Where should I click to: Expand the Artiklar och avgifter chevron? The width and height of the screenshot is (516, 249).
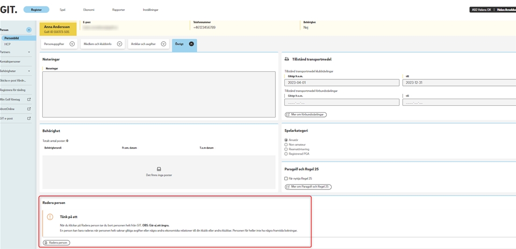(x=163, y=44)
